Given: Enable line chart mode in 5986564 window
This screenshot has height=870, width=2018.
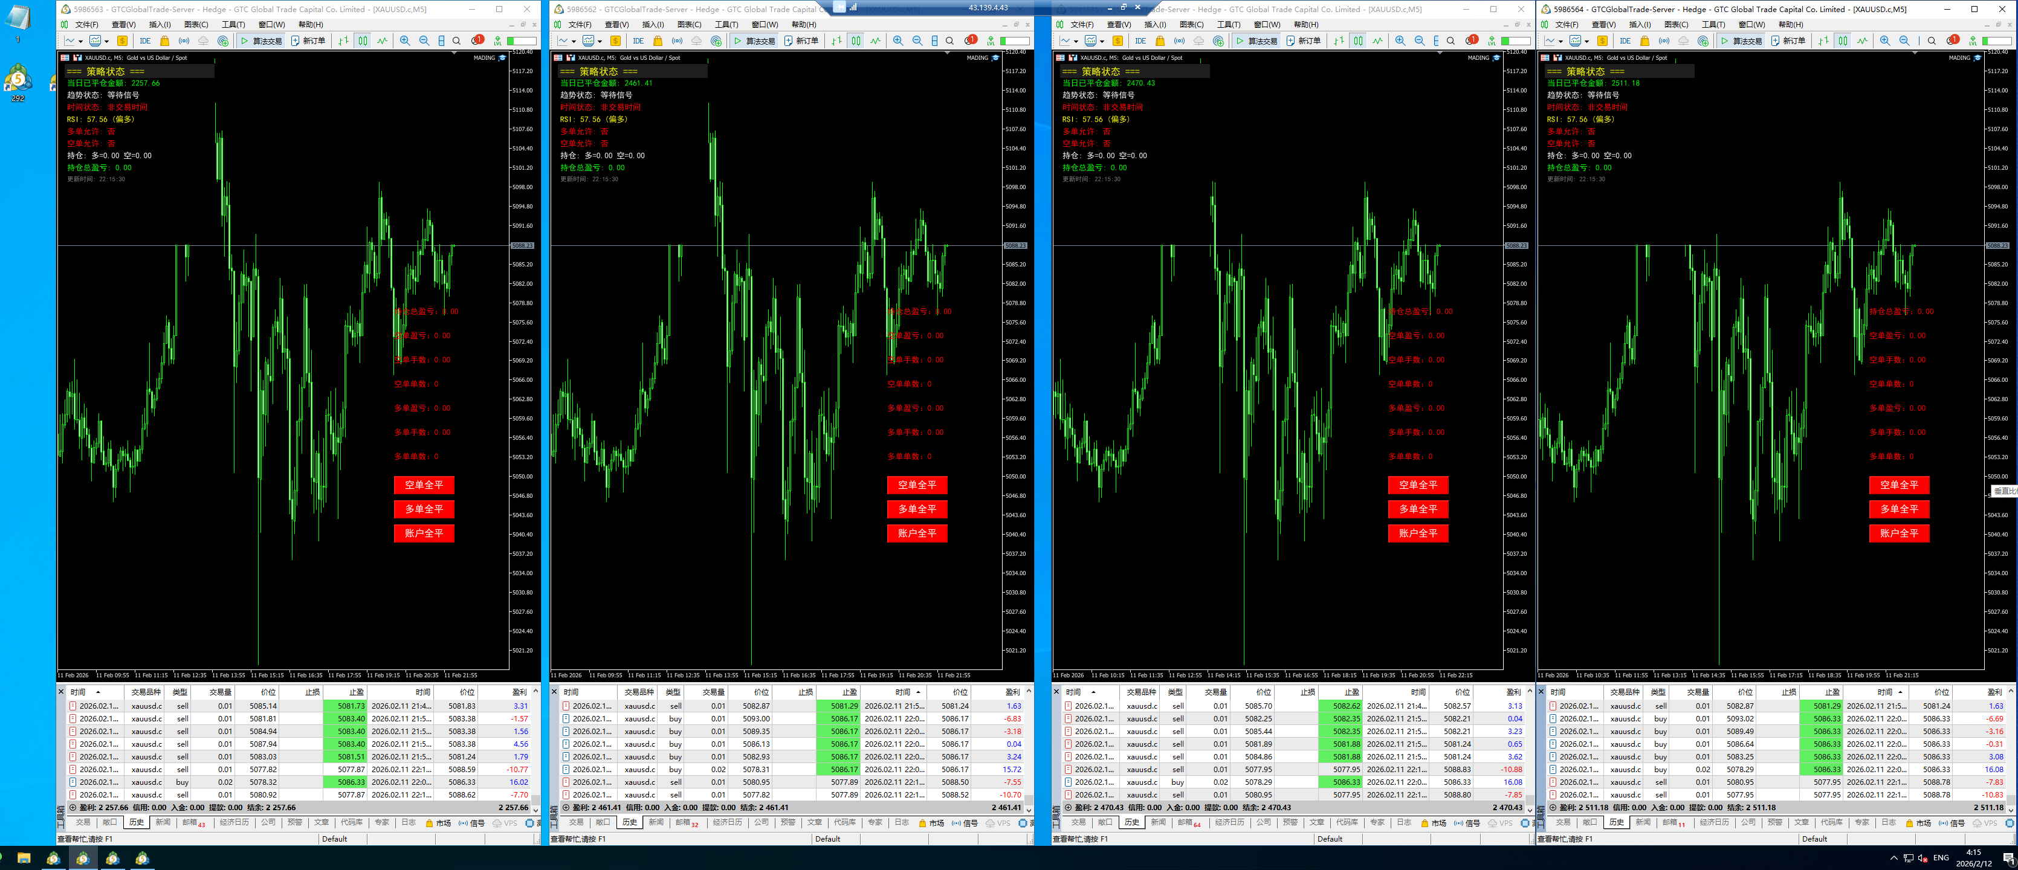Looking at the screenshot, I should pos(1862,40).
